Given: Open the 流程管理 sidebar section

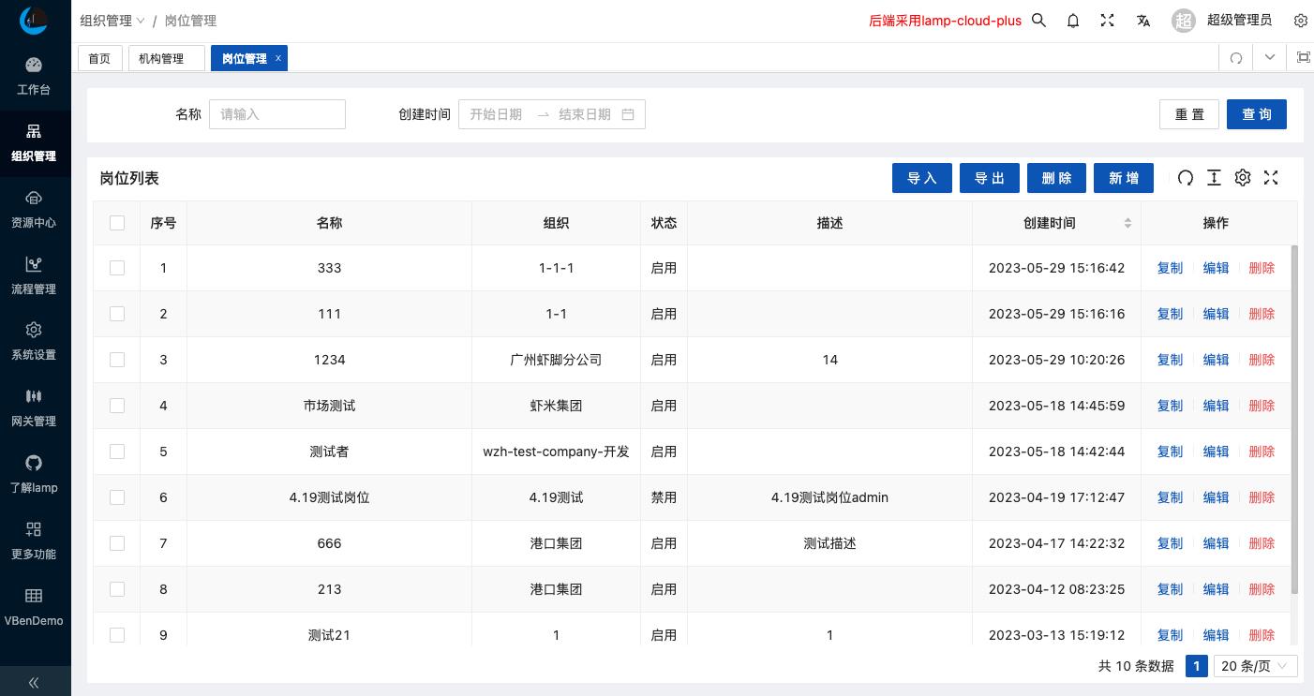Looking at the screenshot, I should click(x=34, y=274).
